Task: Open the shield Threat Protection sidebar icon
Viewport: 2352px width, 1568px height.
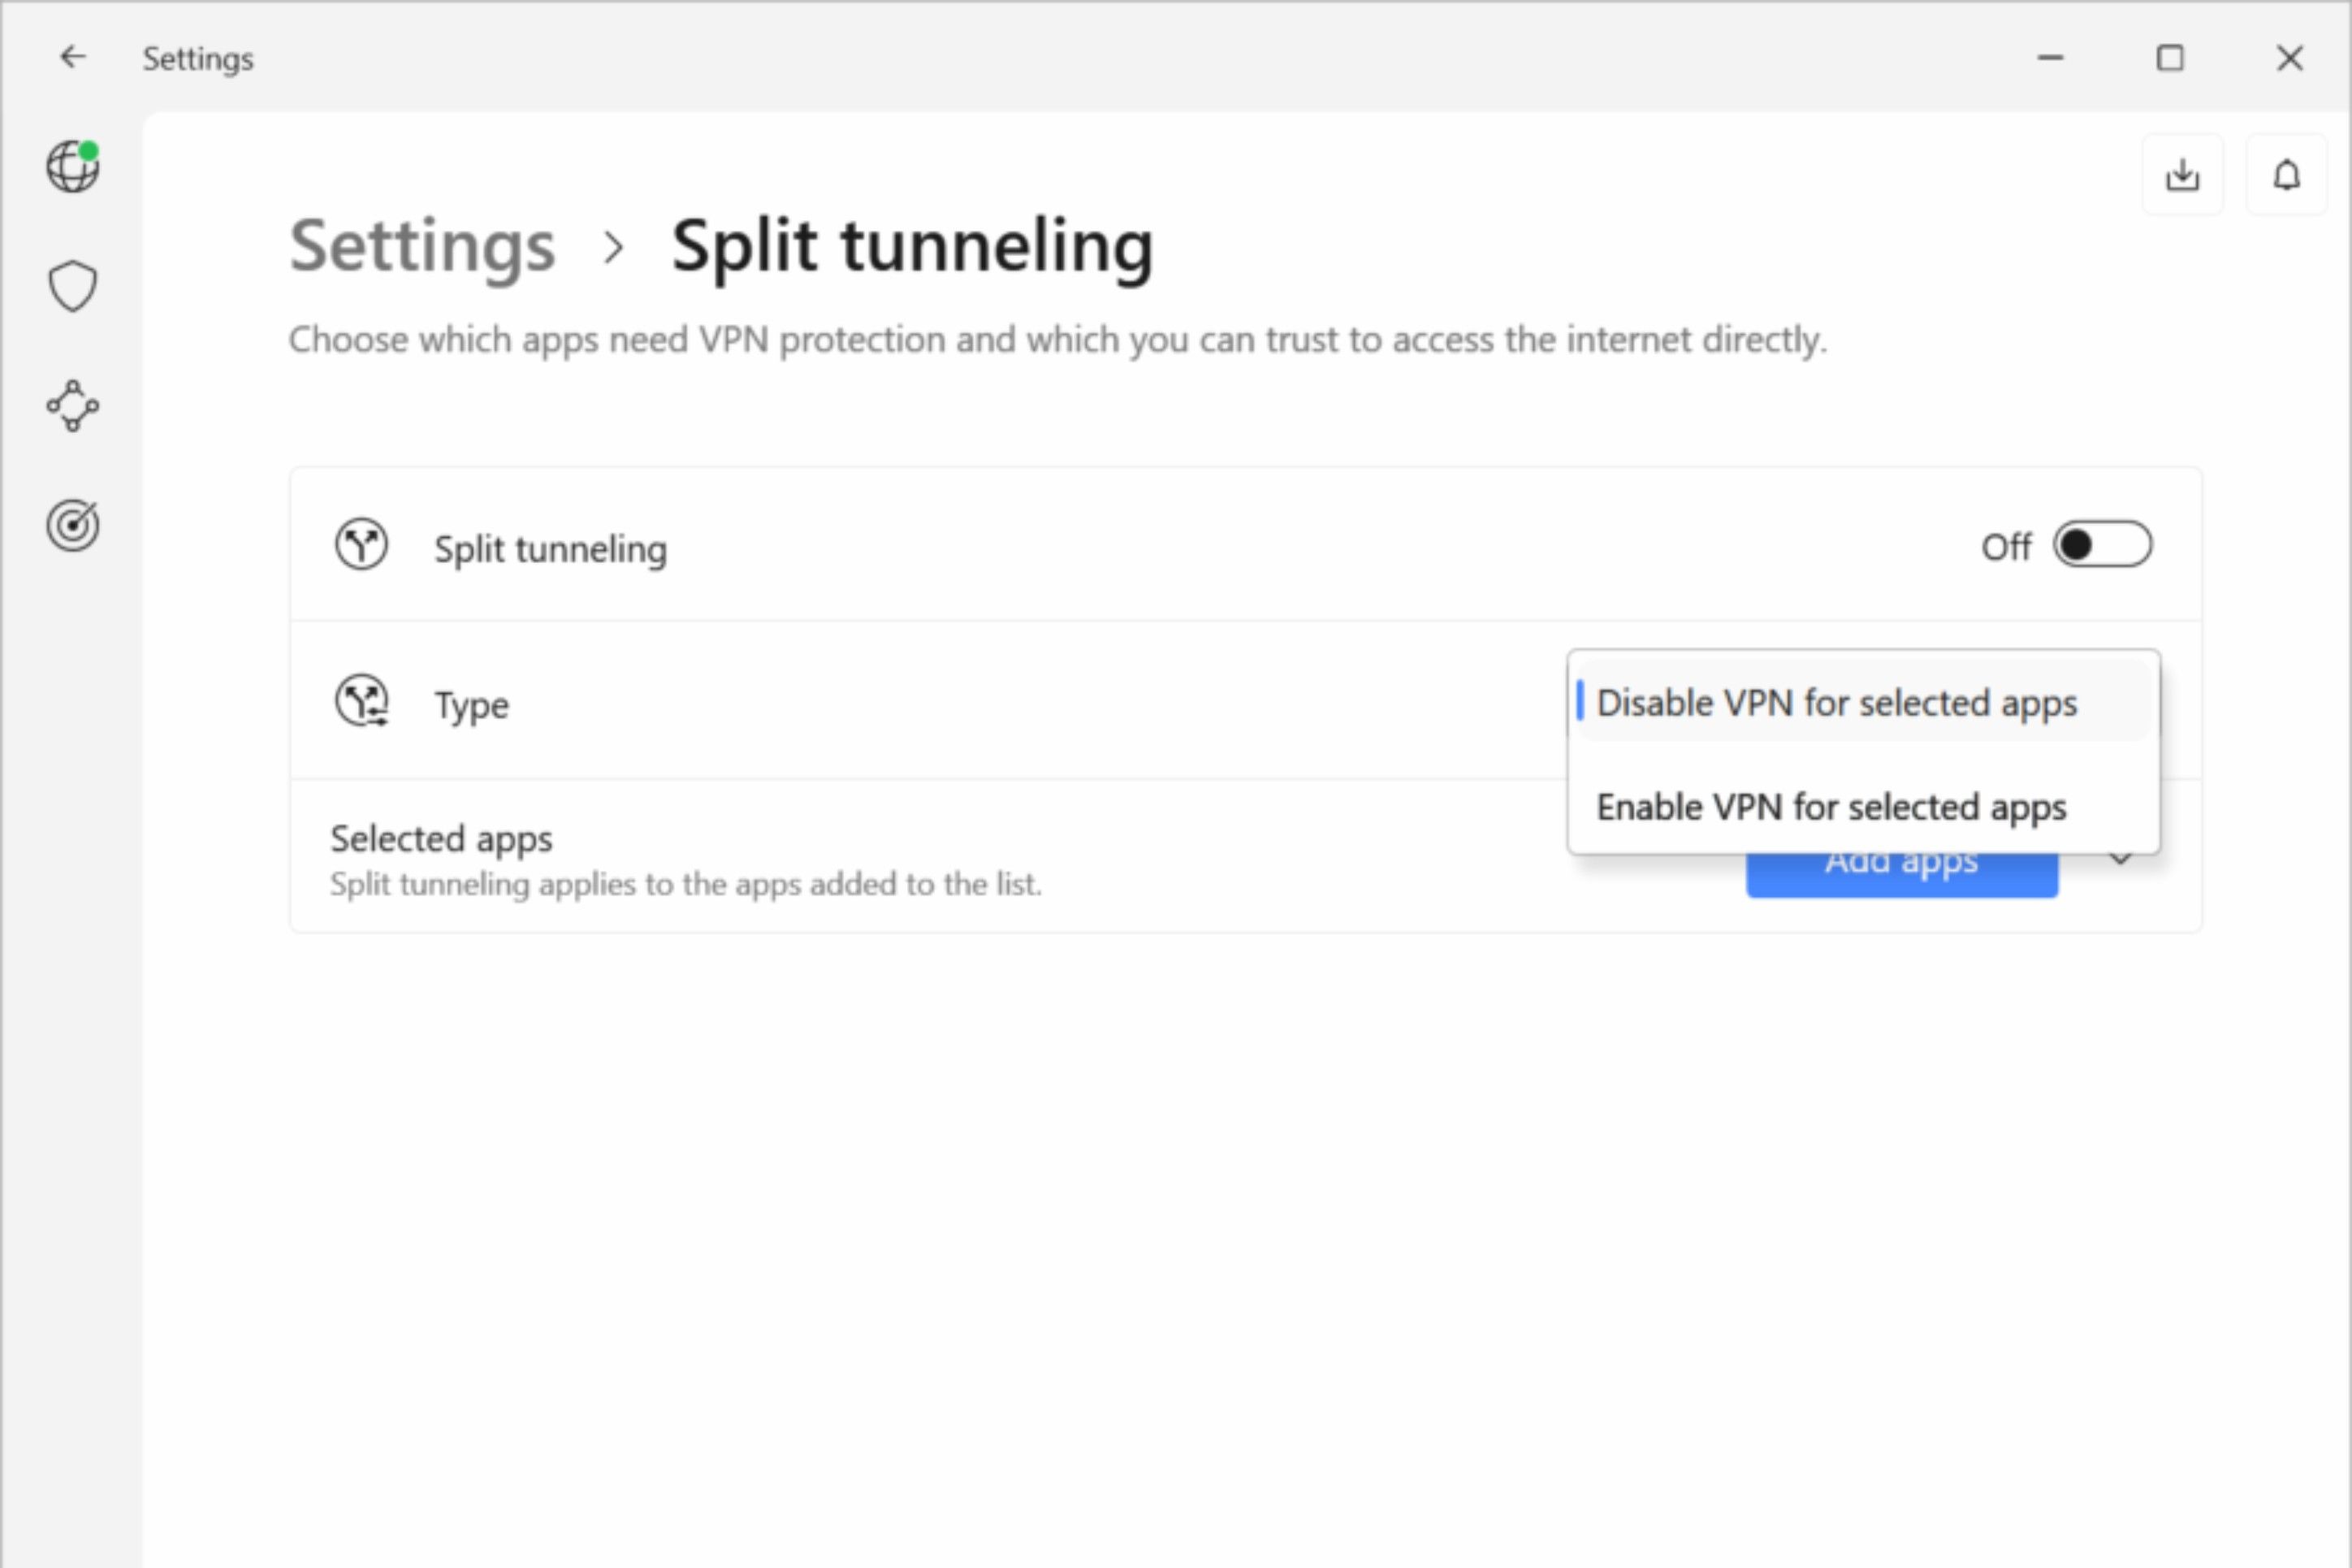Action: click(x=73, y=286)
